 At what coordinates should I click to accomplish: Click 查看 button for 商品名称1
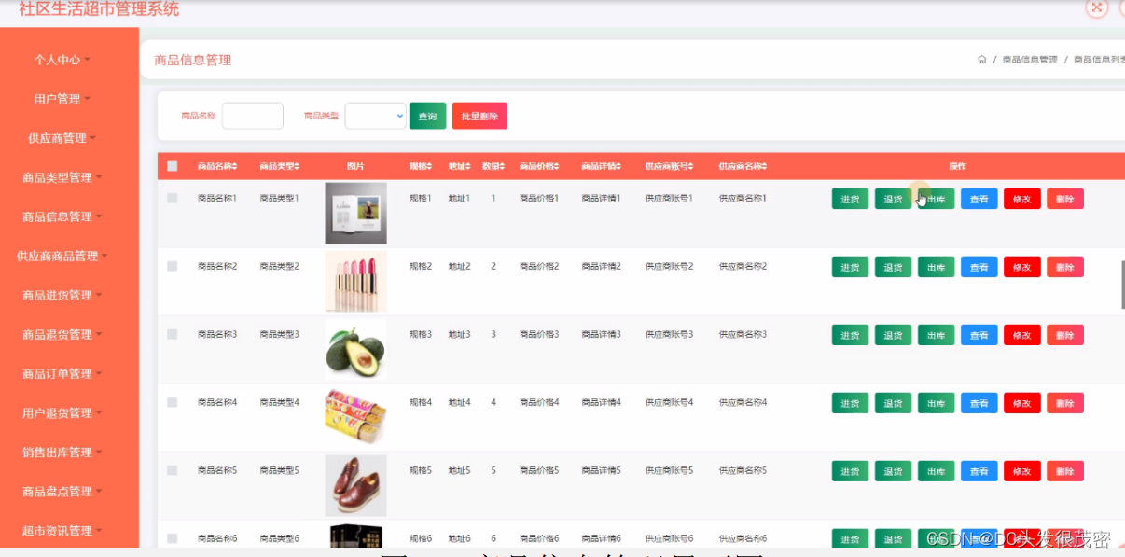[979, 199]
